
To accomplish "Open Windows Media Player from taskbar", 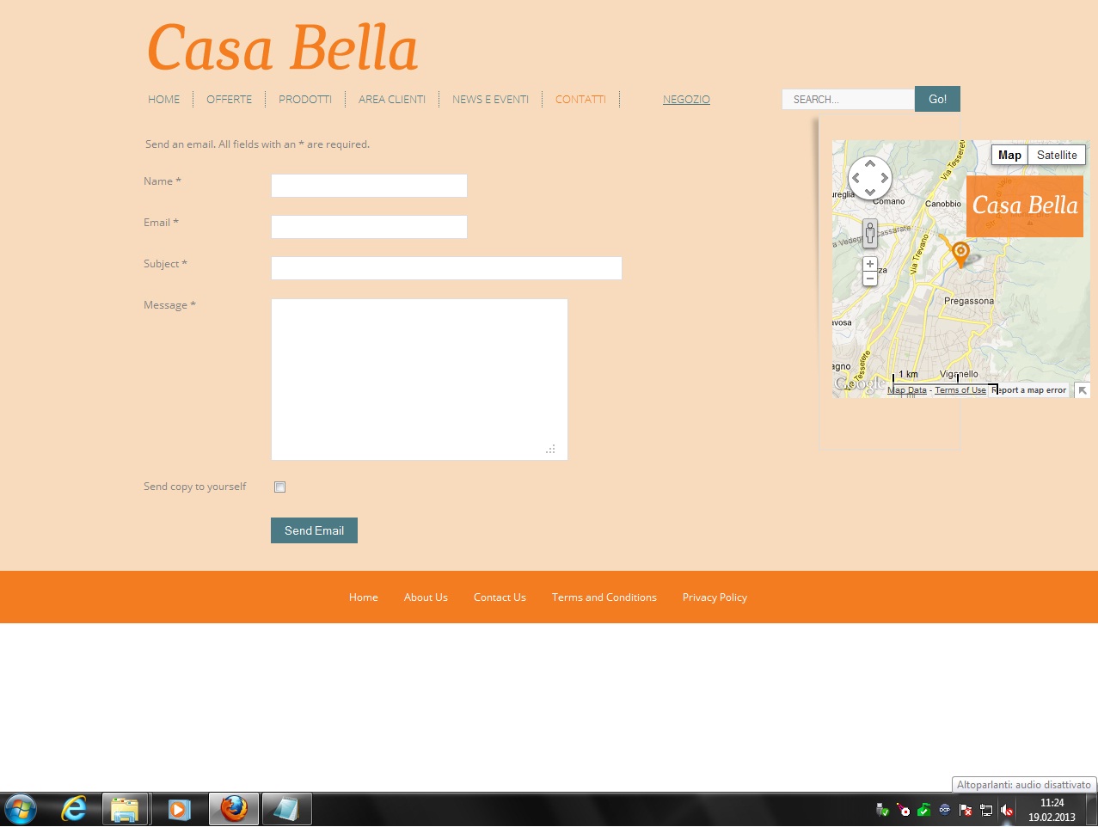I will pos(179,810).
